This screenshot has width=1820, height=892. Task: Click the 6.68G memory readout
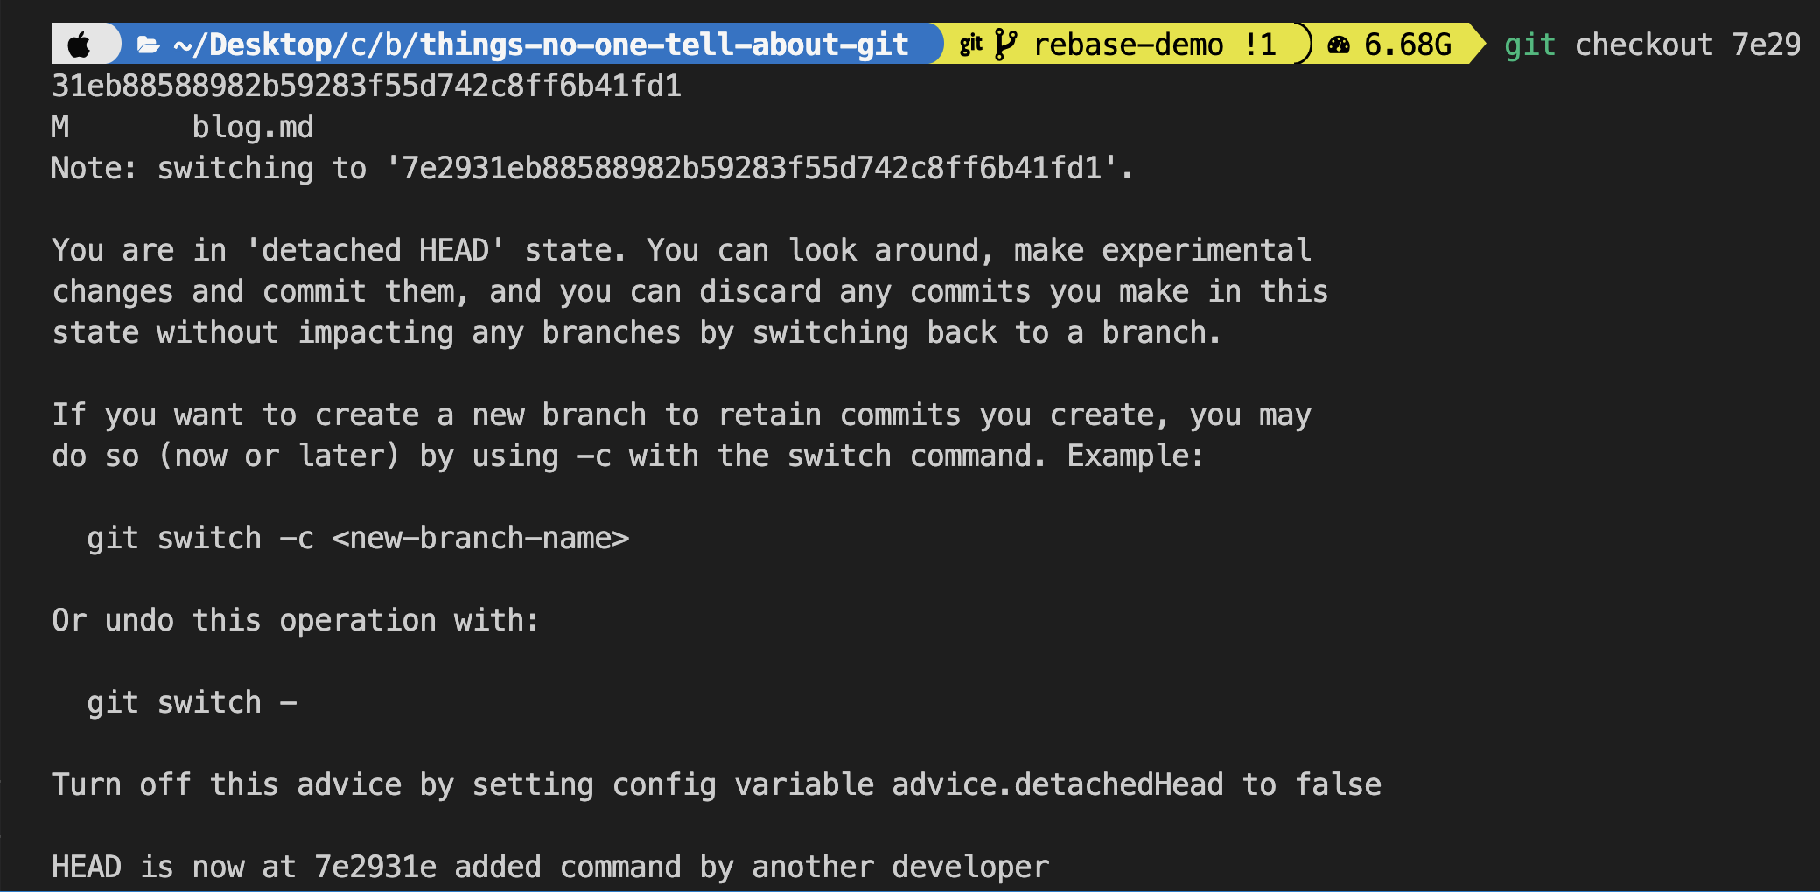click(x=1408, y=45)
